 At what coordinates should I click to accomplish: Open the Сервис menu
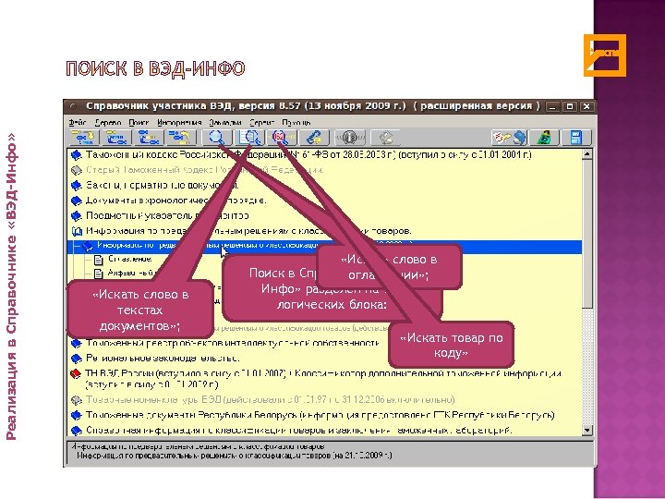pos(262,123)
